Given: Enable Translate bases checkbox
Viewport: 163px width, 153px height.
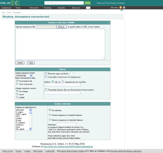Looking at the screenshot, I should click(x=46, y=90).
